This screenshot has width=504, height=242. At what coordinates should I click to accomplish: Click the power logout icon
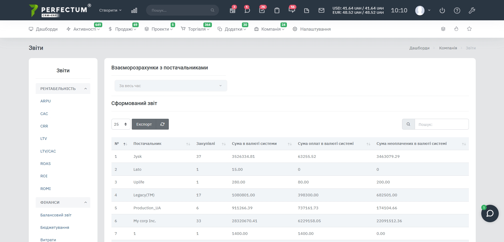click(442, 11)
